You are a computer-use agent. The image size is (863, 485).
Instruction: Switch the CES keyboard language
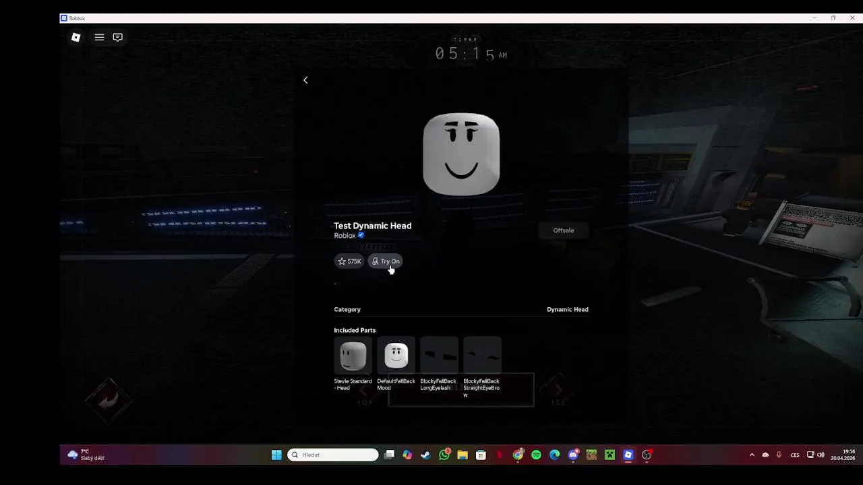795,455
